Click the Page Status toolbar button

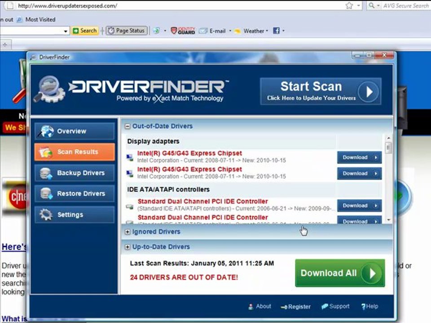(127, 31)
